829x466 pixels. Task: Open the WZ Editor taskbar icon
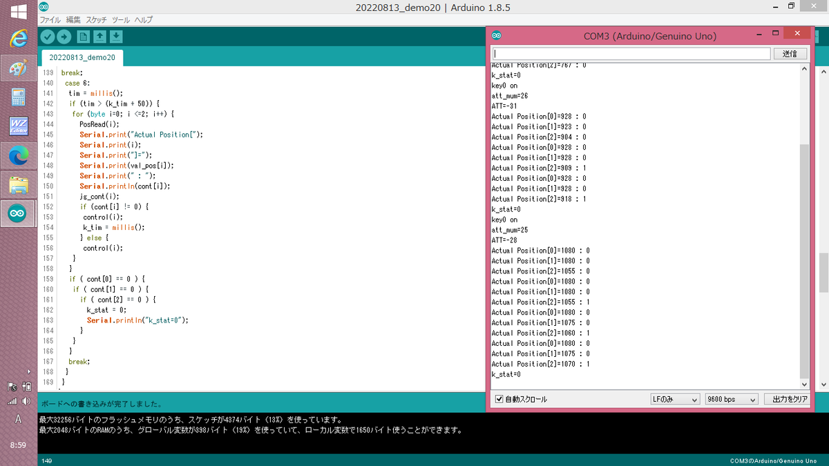19,127
